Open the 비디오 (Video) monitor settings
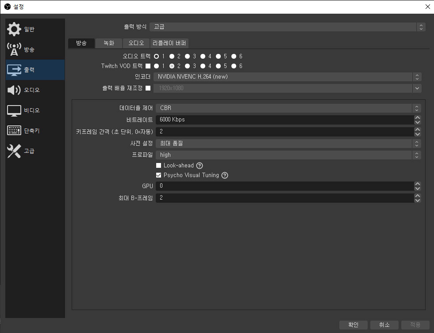The height and width of the screenshot is (333, 434). coord(35,110)
